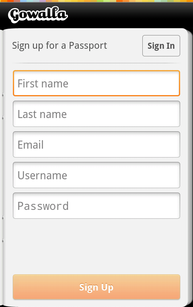Click the word 'Passport' in the title

click(88, 46)
